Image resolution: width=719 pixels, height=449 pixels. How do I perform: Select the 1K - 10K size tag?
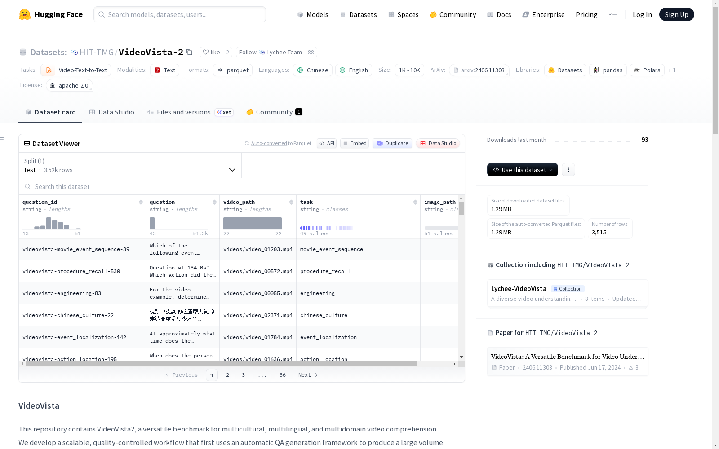point(409,70)
